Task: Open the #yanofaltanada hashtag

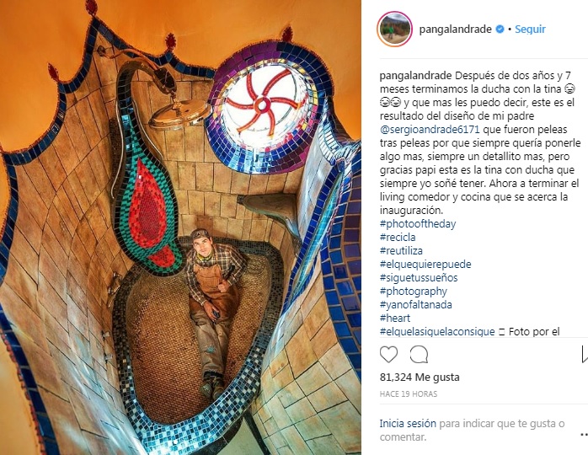Action: 416,304
